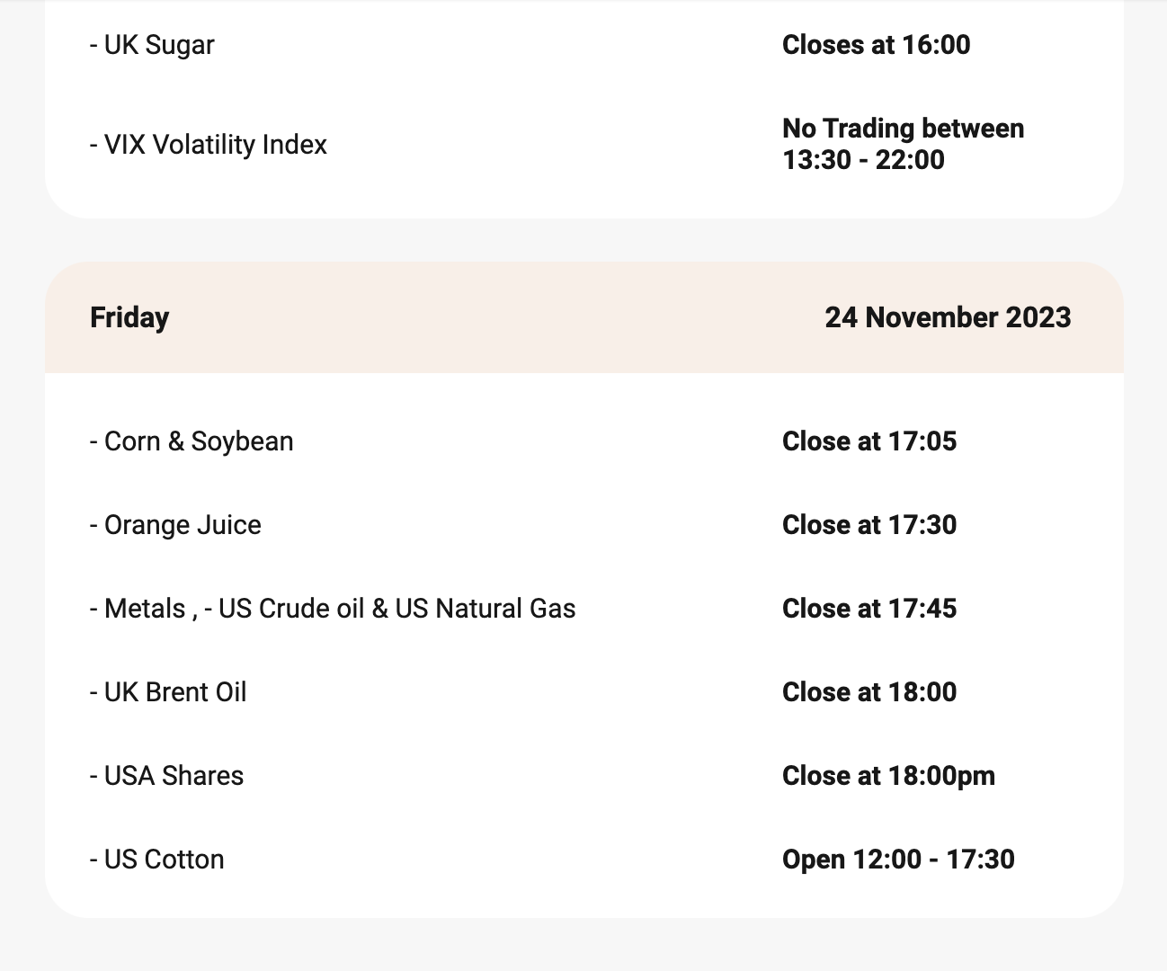Click the Close at 17:30 time
Image resolution: width=1167 pixels, height=971 pixels.
point(869,525)
